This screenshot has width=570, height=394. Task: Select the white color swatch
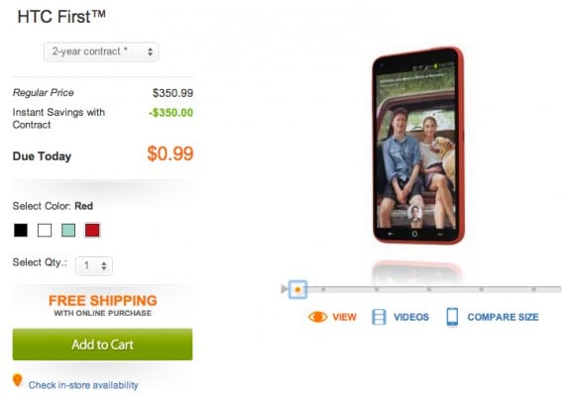45,231
